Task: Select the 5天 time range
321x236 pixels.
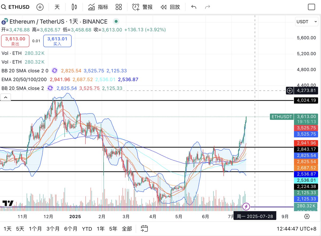Action: click(20, 229)
